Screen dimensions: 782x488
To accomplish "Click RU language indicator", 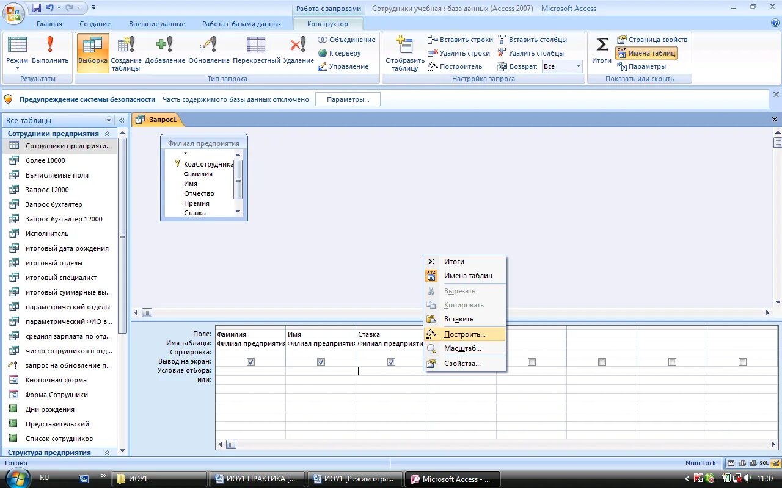I will [x=45, y=478].
